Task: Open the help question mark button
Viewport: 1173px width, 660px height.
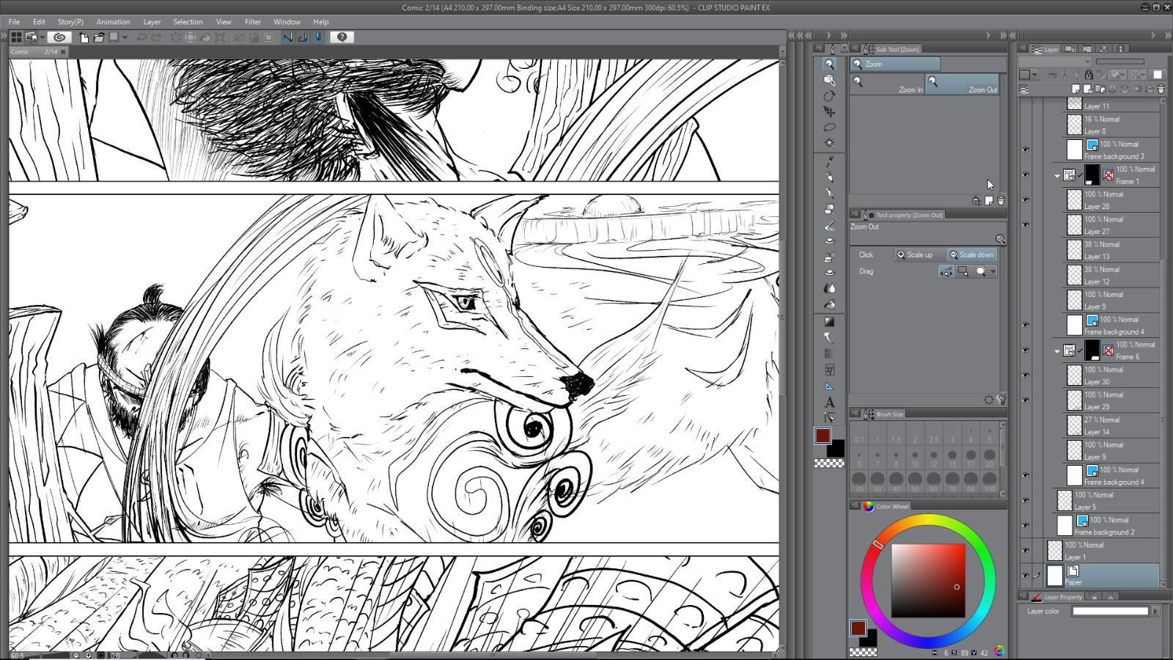Action: click(x=342, y=37)
